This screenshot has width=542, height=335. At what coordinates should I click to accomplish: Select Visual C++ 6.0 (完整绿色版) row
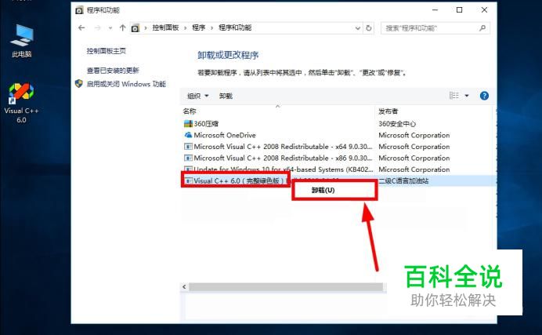point(337,180)
